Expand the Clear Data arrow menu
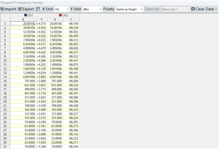Screen dimensions: 219x149 click(216, 9)
